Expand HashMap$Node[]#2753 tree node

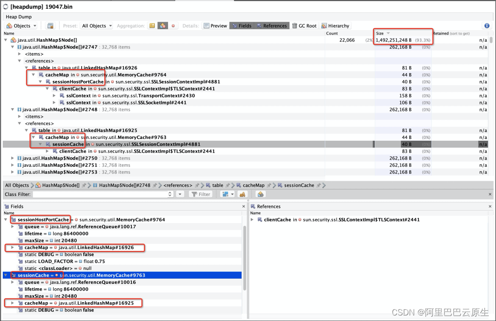[13, 172]
